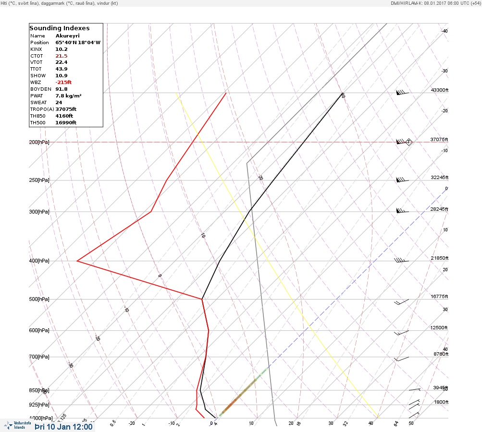The height and width of the screenshot is (432, 482).
Task: Click the 16775ft altitude label
Action: [x=439, y=296]
